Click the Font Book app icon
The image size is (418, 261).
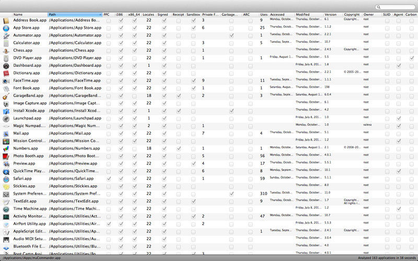coord(6,88)
